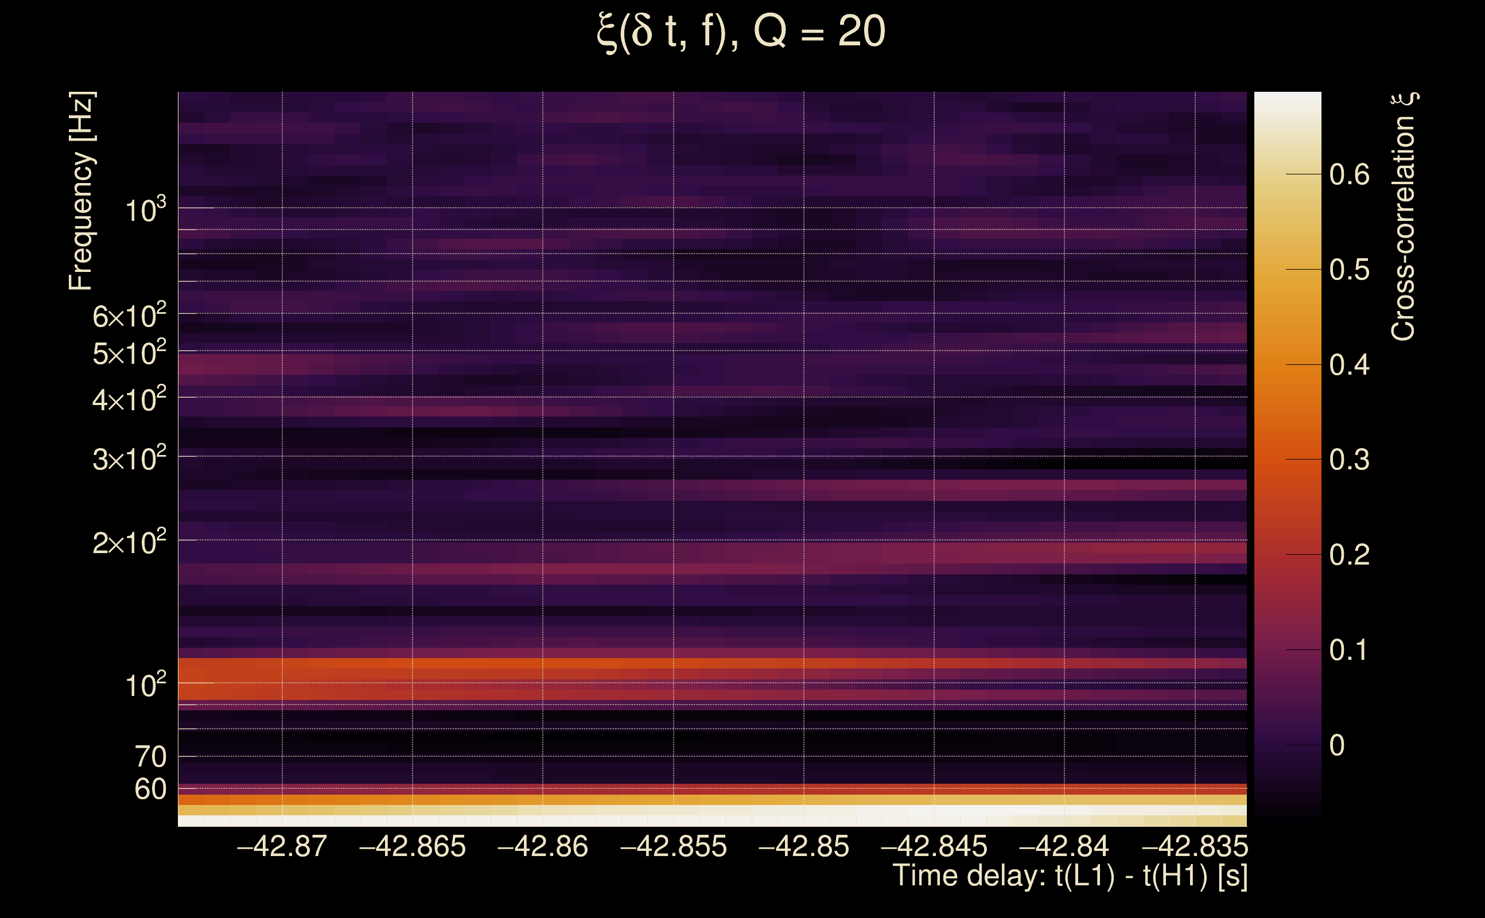Click the 60 Hz frequency tick label
The width and height of the screenshot is (1485, 918).
[x=150, y=789]
